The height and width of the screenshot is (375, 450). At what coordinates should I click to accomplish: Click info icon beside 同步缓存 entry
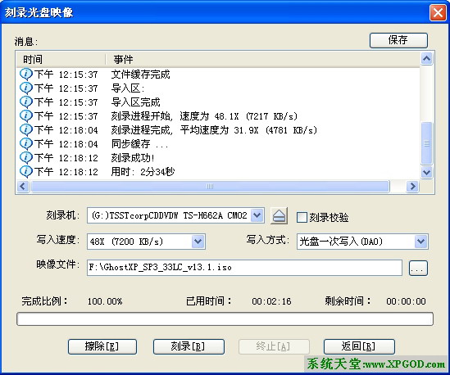coord(26,144)
